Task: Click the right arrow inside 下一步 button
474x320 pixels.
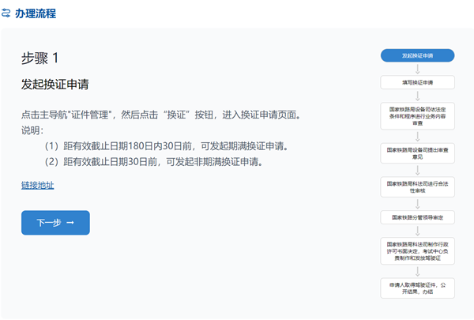Action: pos(70,223)
